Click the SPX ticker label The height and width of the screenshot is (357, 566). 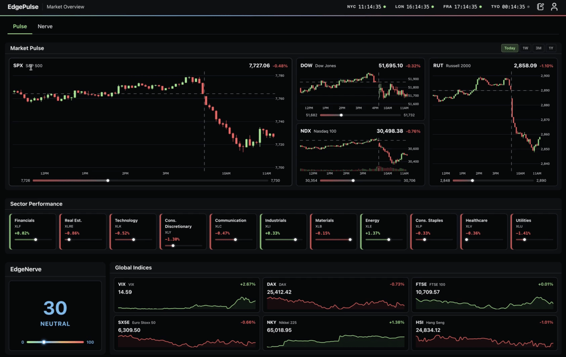pyautogui.click(x=18, y=65)
